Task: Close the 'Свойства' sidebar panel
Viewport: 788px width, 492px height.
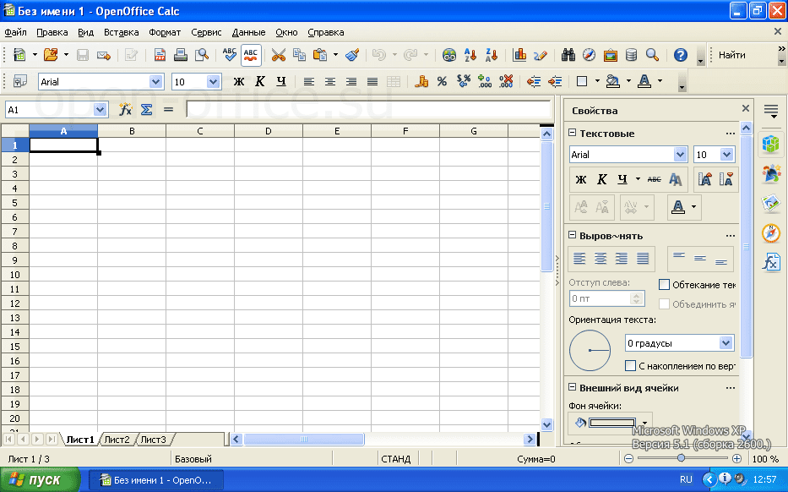Action: point(746,109)
